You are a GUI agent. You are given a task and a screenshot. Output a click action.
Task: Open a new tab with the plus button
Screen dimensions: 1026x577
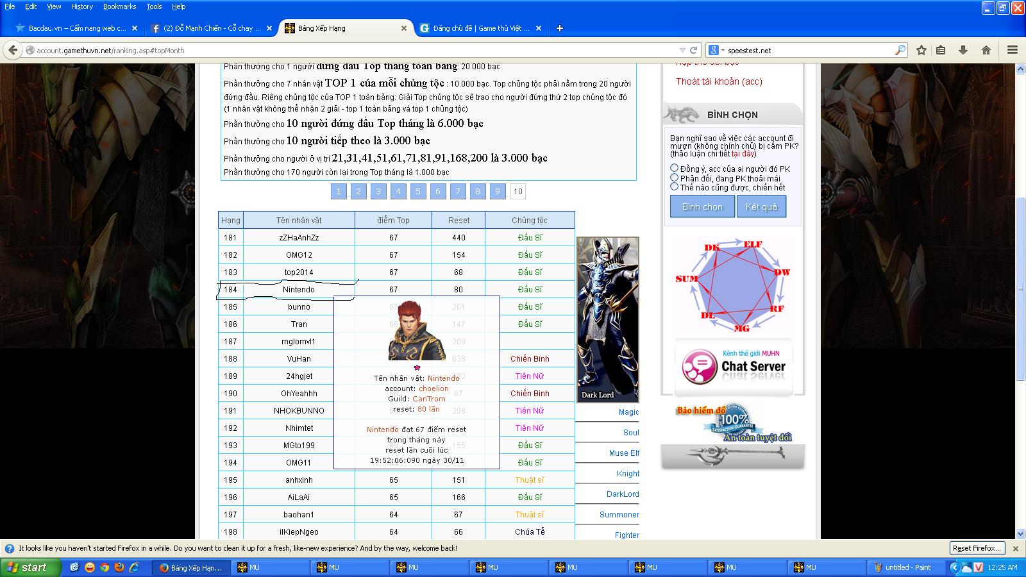559,28
